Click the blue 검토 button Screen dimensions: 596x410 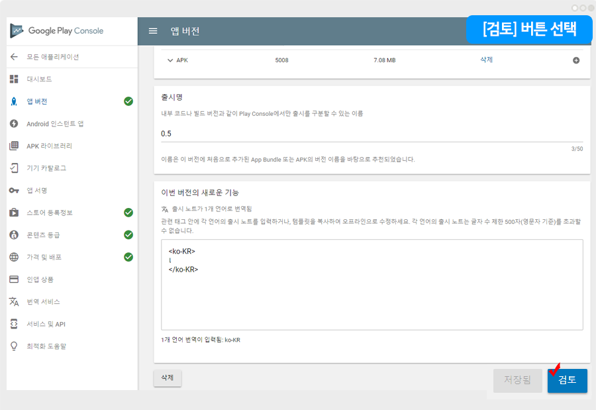pos(567,380)
